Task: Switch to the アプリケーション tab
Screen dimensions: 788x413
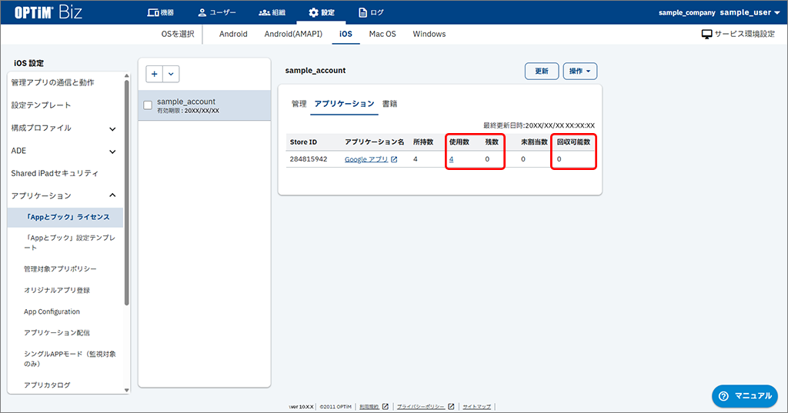Action: click(x=344, y=104)
